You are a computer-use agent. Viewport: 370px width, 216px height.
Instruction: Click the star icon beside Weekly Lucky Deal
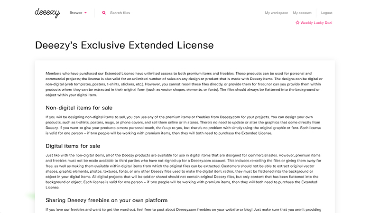coord(297,23)
